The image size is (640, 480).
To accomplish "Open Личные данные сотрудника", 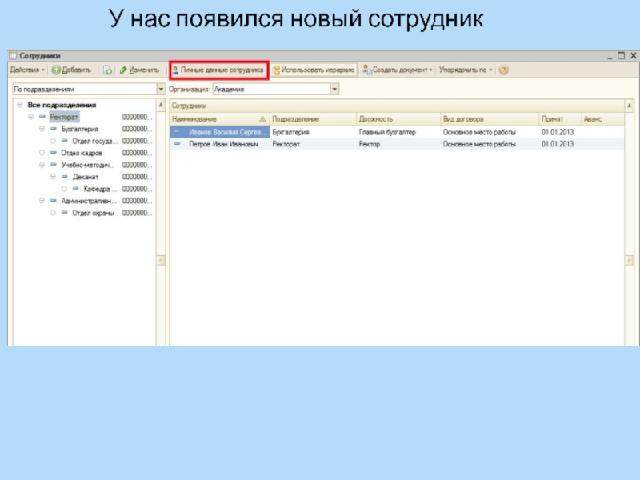I will tap(218, 70).
